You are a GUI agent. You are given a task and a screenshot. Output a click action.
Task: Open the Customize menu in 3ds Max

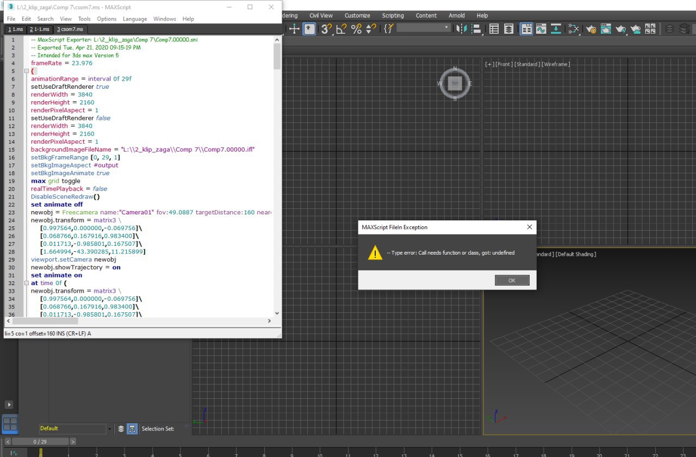pos(357,15)
